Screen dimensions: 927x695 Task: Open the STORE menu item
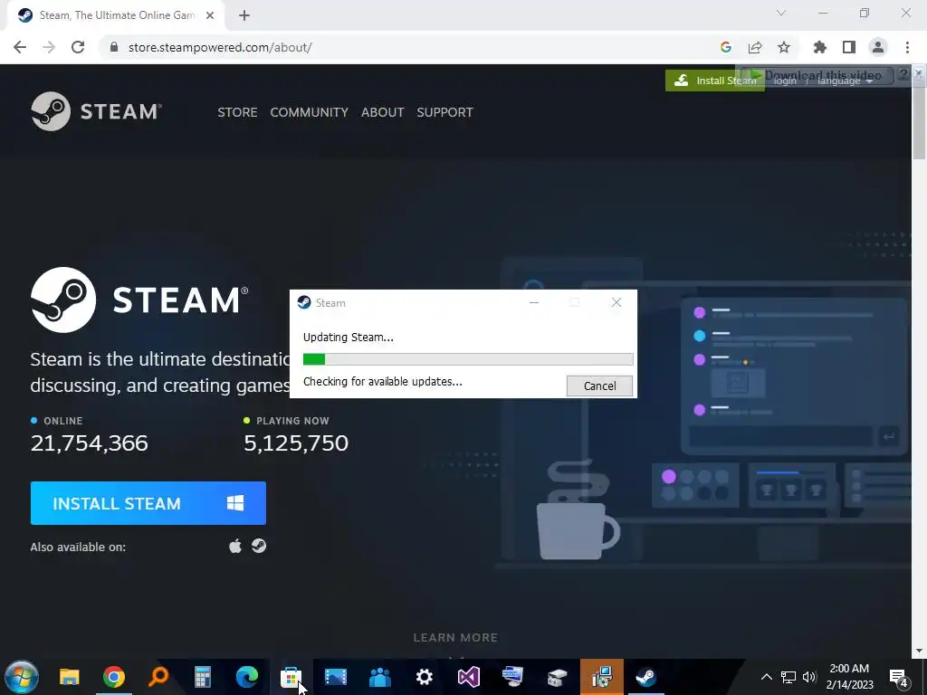pyautogui.click(x=237, y=112)
